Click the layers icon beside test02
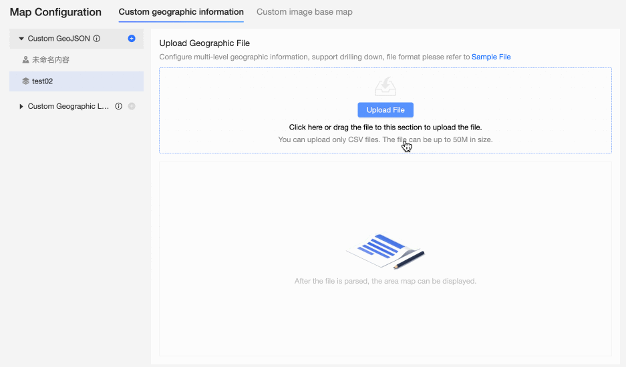Screen dimensions: 626x367 click(x=25, y=81)
